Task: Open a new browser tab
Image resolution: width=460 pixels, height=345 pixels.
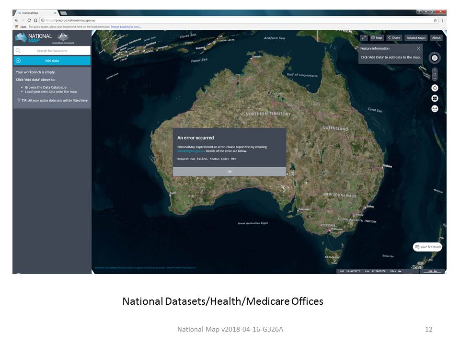Action: coord(64,13)
